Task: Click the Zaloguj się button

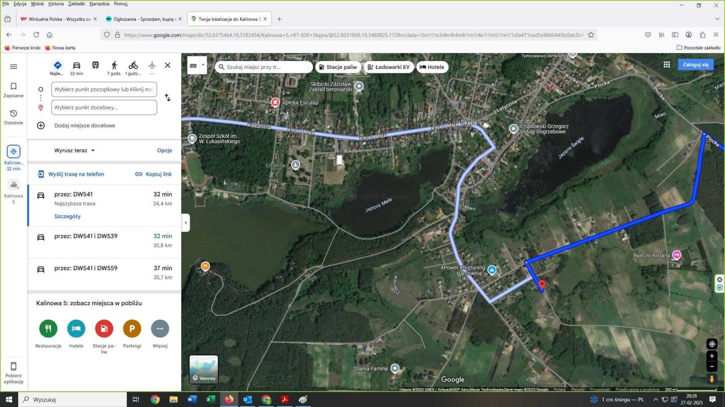Action: tap(696, 64)
